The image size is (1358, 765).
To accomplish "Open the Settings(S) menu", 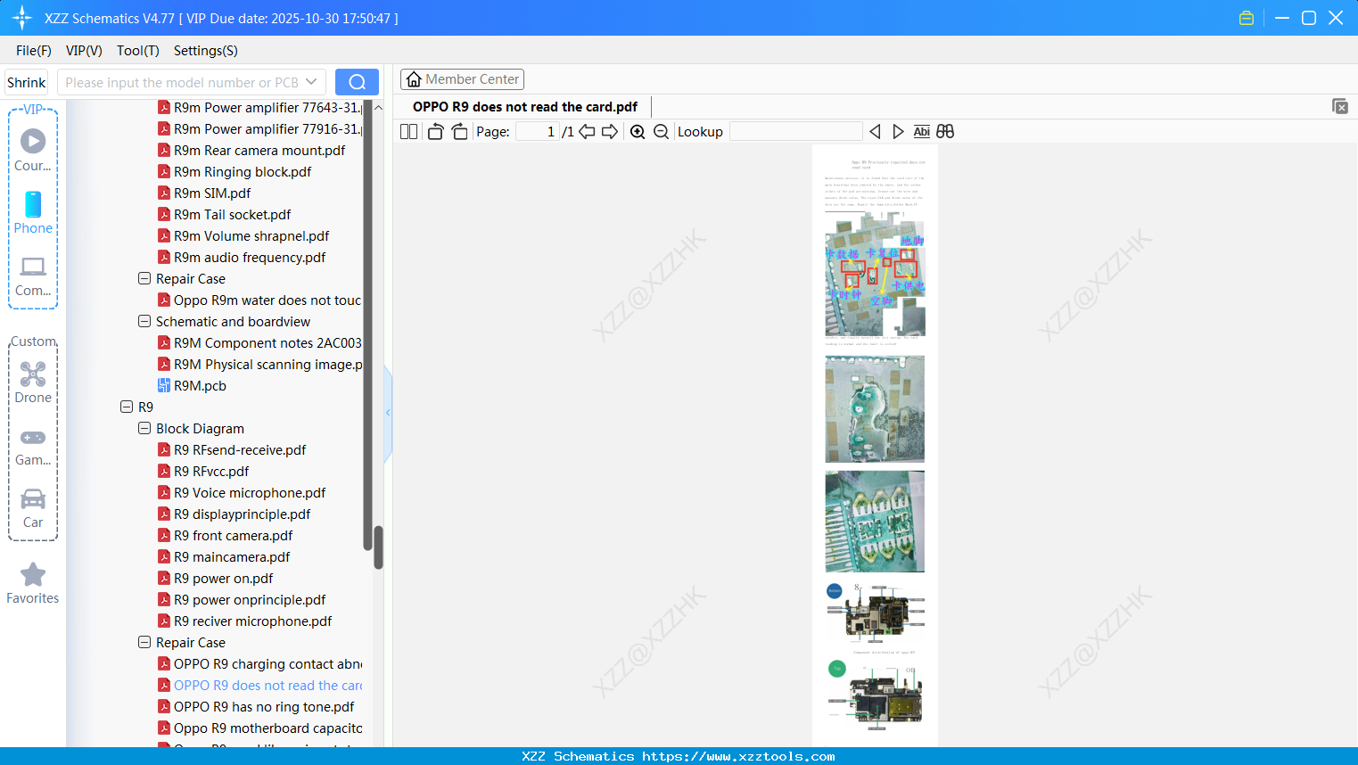I will [x=206, y=51].
